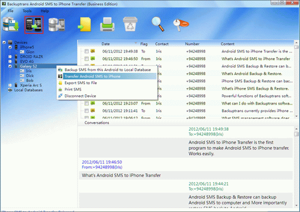Click the recycle bin delete toolbar icon
The height and width of the screenshot is (212, 300).
pos(130,24)
